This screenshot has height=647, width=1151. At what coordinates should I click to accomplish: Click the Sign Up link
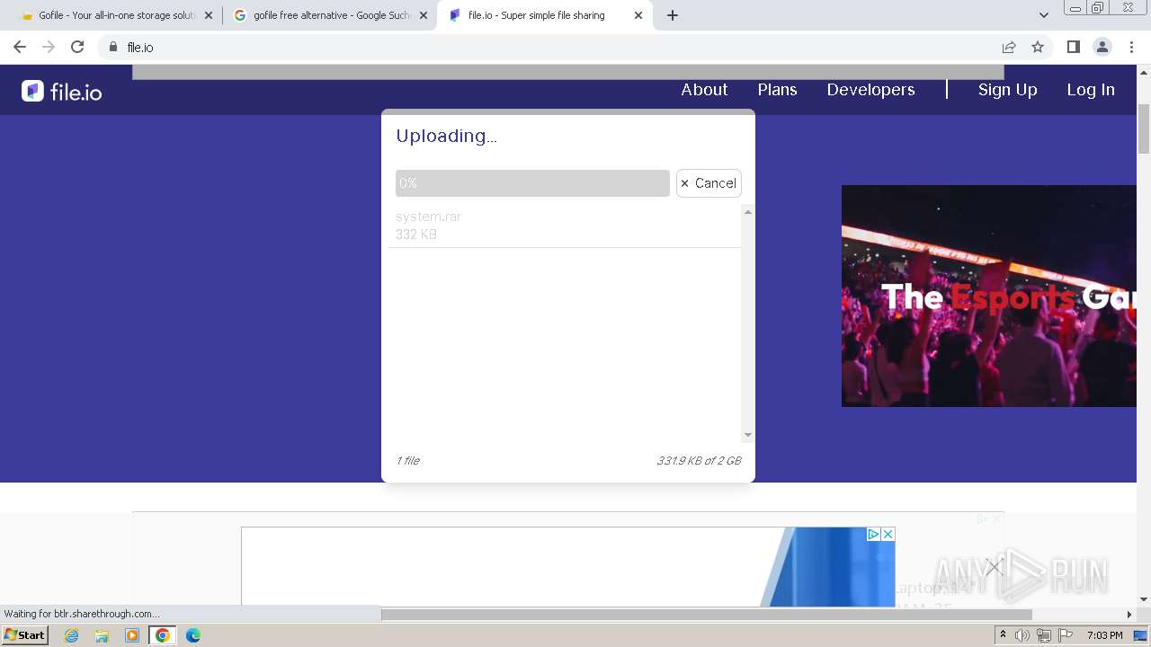click(1007, 90)
